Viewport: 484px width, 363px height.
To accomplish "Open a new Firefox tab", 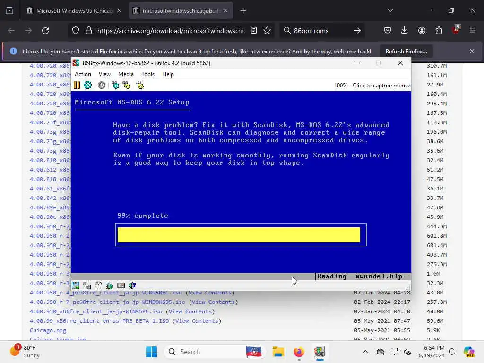I will (x=243, y=11).
